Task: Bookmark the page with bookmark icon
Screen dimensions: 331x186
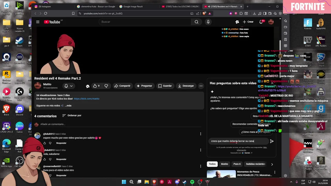Action: pos(73,13)
